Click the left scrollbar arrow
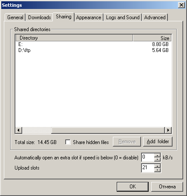This screenshot has width=187, height=196. point(19,130)
